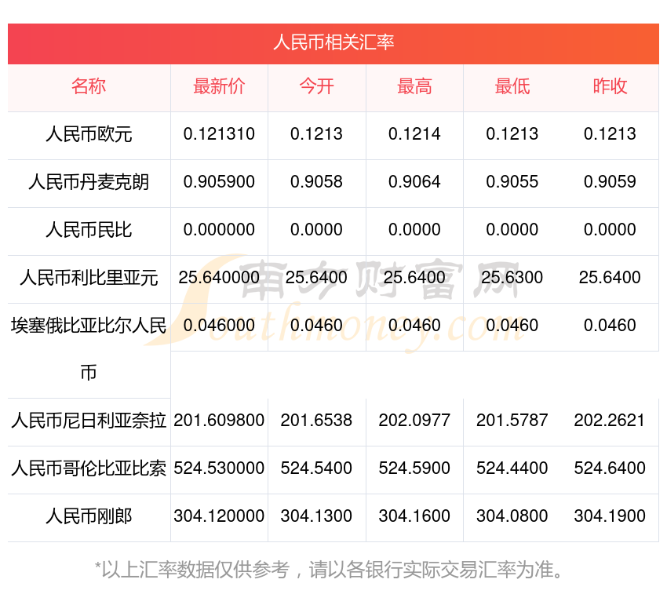The width and height of the screenshot is (667, 594).
Task: Select the 最低 column header
Action: (512, 86)
